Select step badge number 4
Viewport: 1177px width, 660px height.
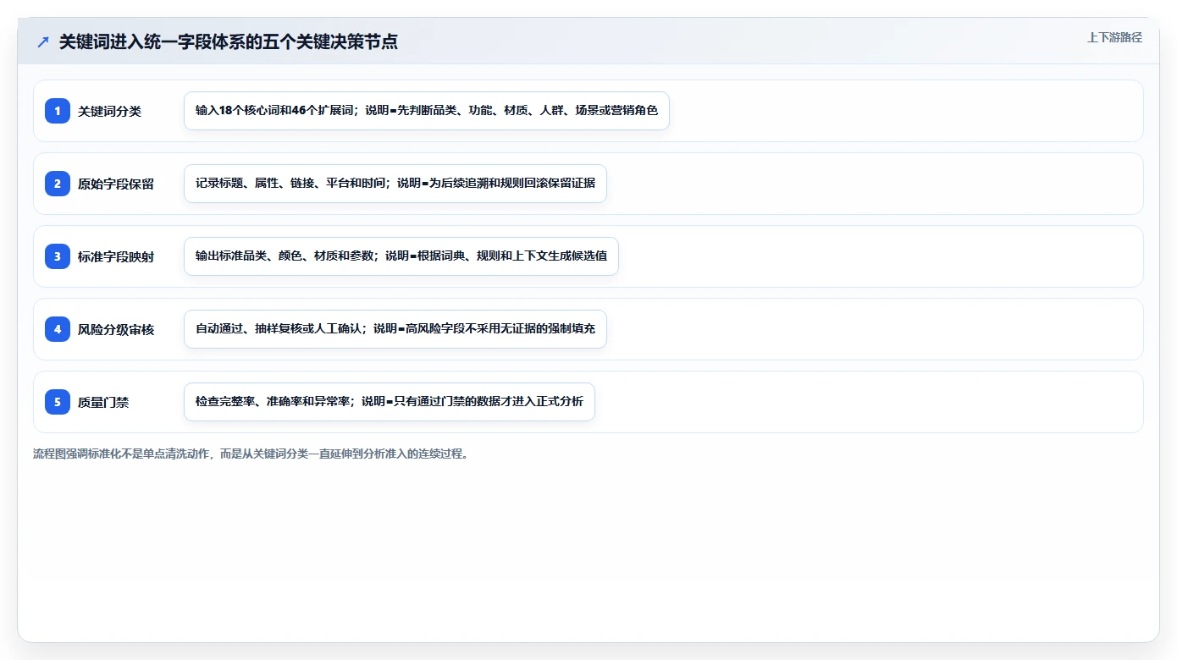pos(58,329)
